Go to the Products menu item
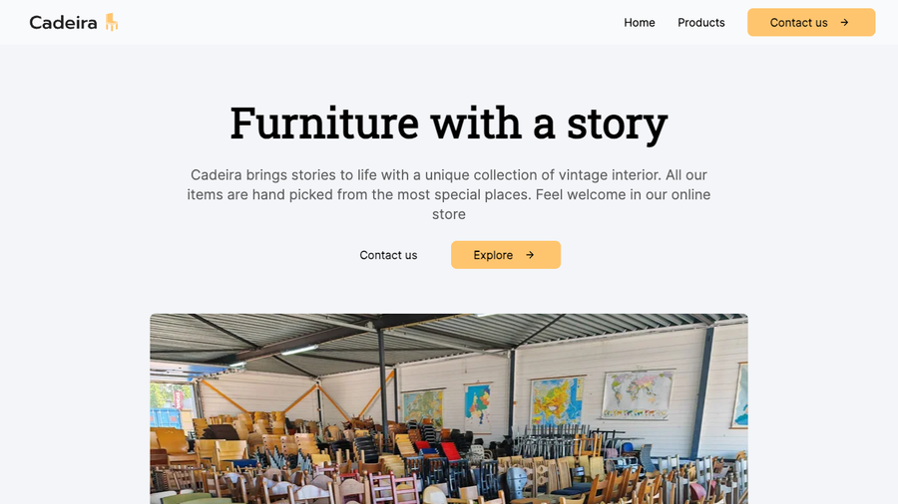898x504 pixels. point(701,22)
